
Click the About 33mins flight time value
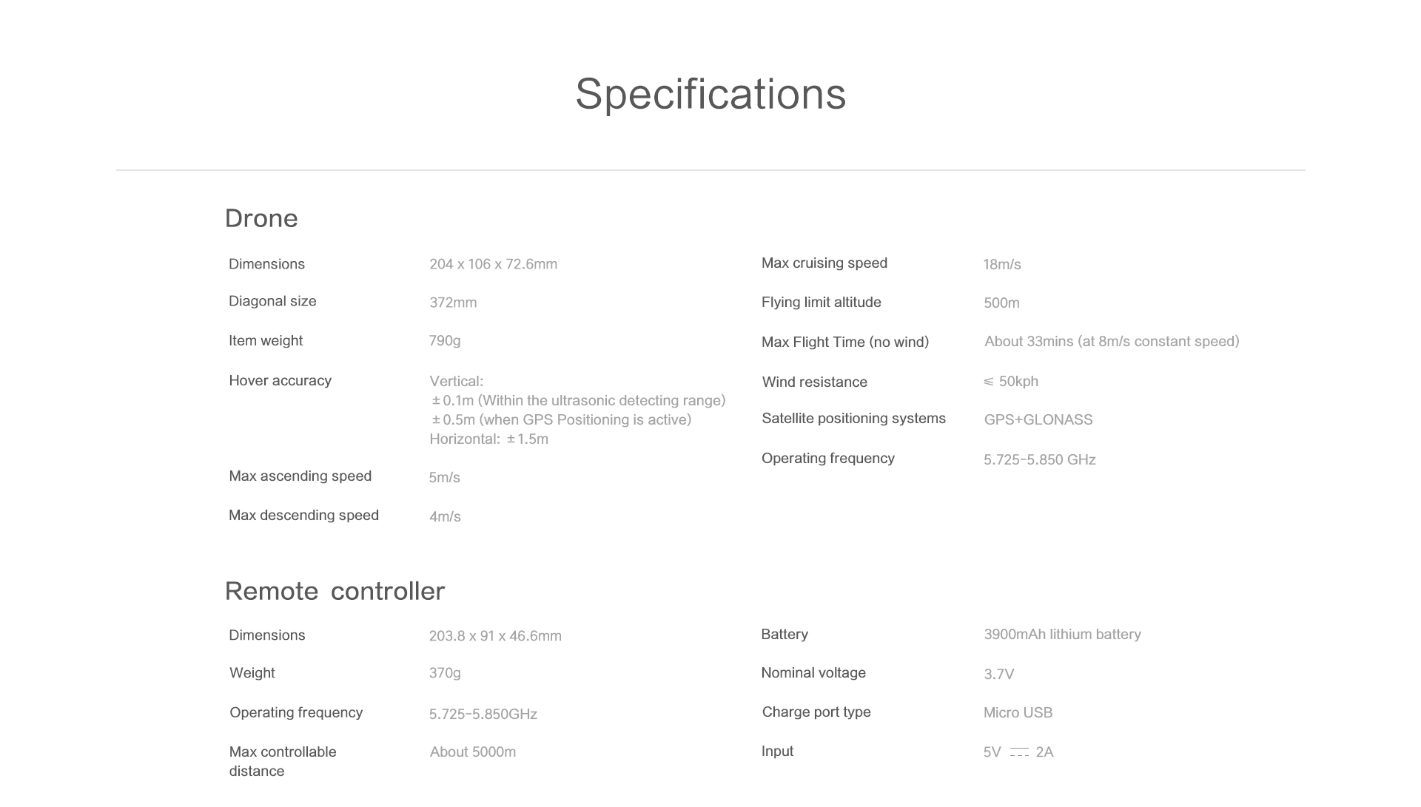1111,341
